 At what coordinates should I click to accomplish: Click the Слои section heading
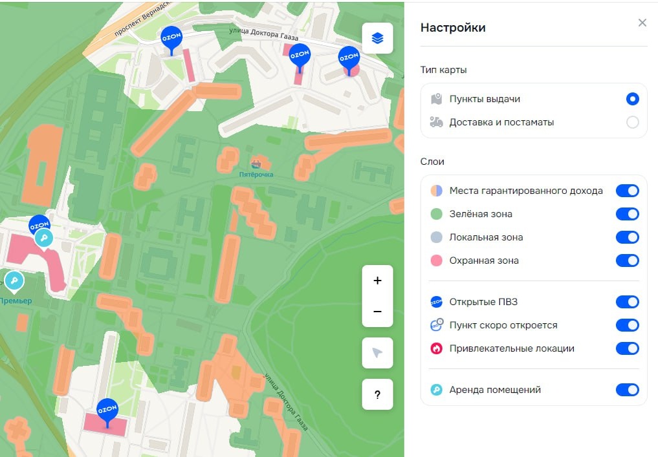(432, 162)
